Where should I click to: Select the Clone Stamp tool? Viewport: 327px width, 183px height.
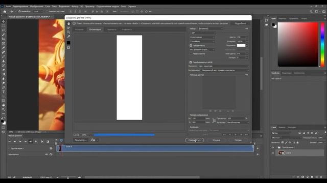pyautogui.click(x=4, y=61)
